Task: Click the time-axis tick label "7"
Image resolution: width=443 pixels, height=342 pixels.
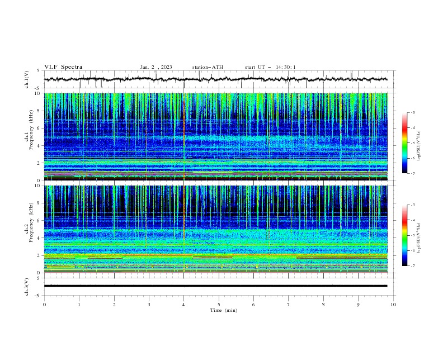Action: click(x=289, y=305)
